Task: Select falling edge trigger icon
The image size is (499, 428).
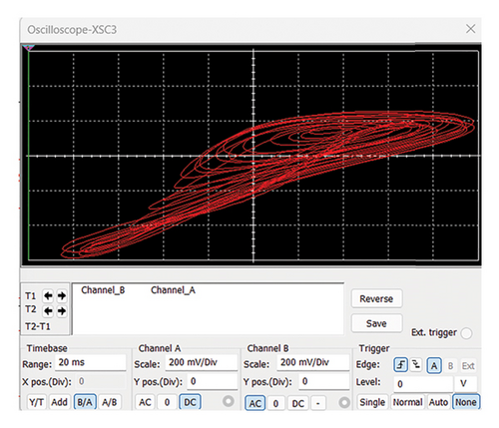Action: click(416, 365)
